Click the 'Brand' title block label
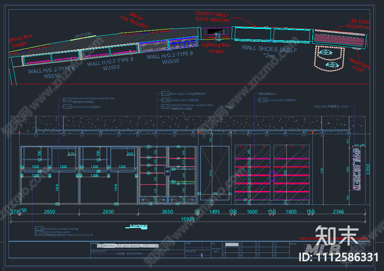Image resolution: width=384 pixels, height=271 pixels. (293, 244)
